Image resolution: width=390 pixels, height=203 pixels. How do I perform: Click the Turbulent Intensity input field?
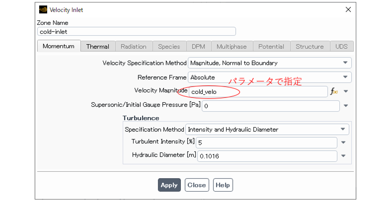click(x=266, y=143)
